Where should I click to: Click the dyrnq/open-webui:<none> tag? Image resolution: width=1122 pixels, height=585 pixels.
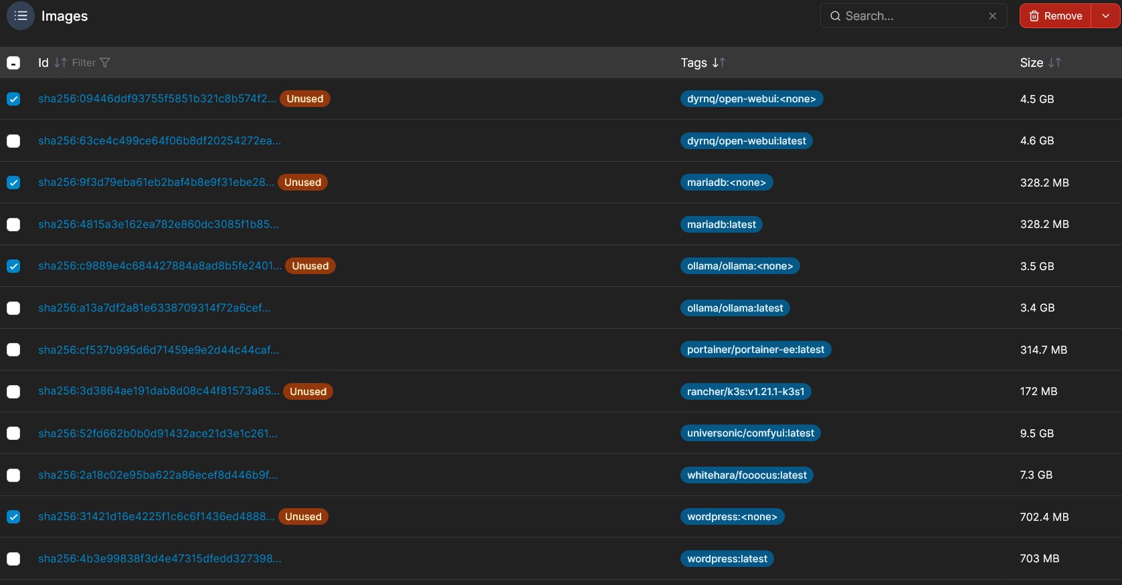(751, 99)
